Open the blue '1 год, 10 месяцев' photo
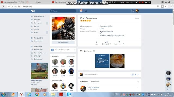Viewport: 174px width, 97px height. pos(102,61)
